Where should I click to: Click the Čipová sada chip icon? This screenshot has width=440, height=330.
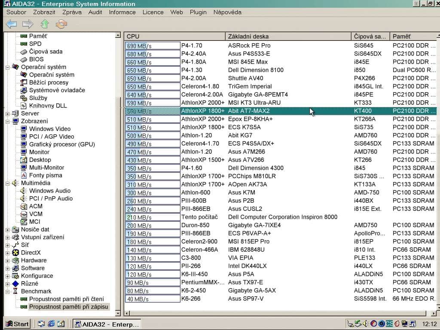24,52
